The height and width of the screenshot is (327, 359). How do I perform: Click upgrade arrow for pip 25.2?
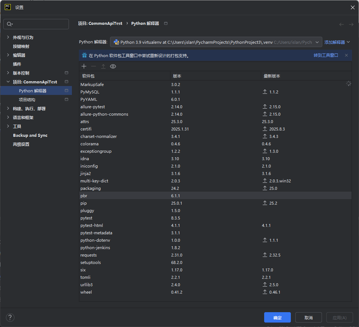pos(265,203)
